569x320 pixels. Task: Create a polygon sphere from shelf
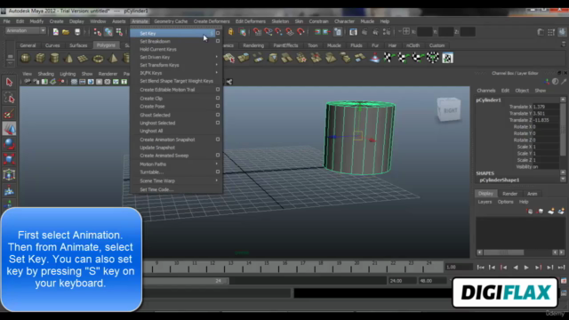coord(26,58)
